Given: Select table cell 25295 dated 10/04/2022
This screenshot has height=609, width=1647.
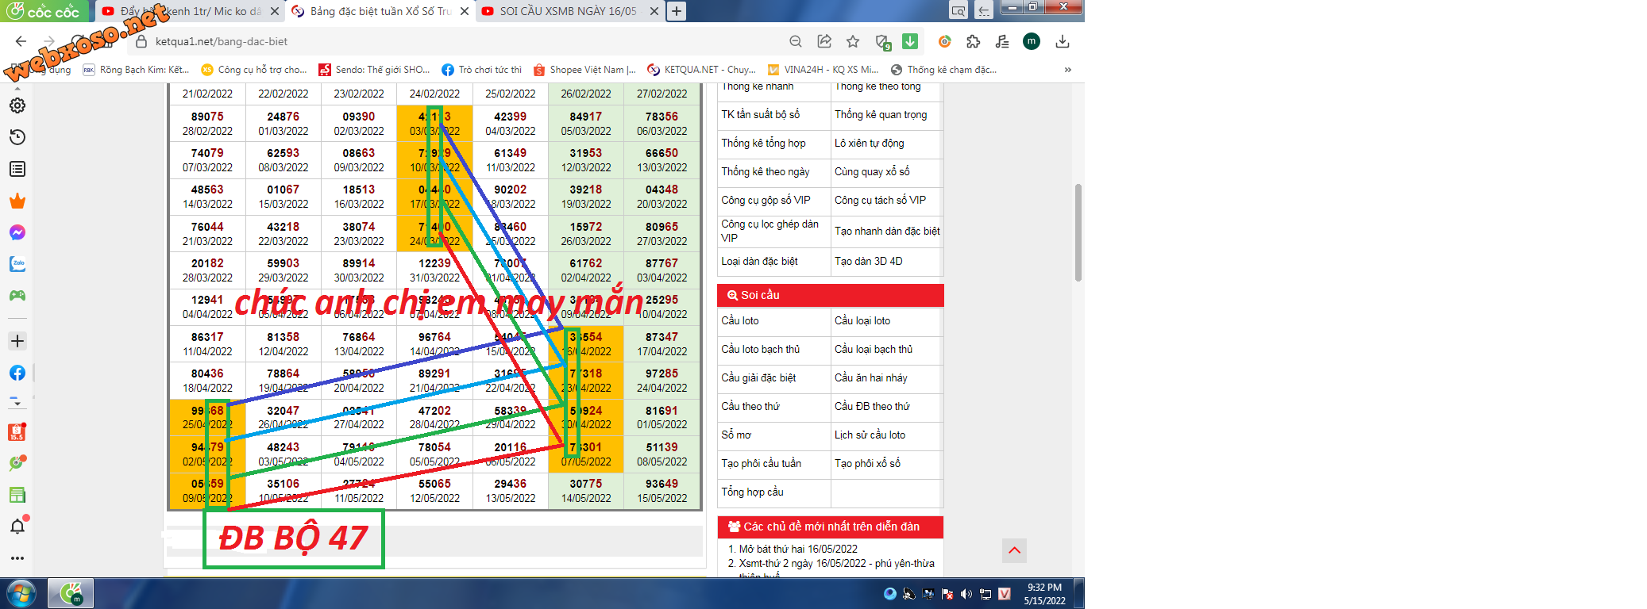Looking at the screenshot, I should [661, 307].
